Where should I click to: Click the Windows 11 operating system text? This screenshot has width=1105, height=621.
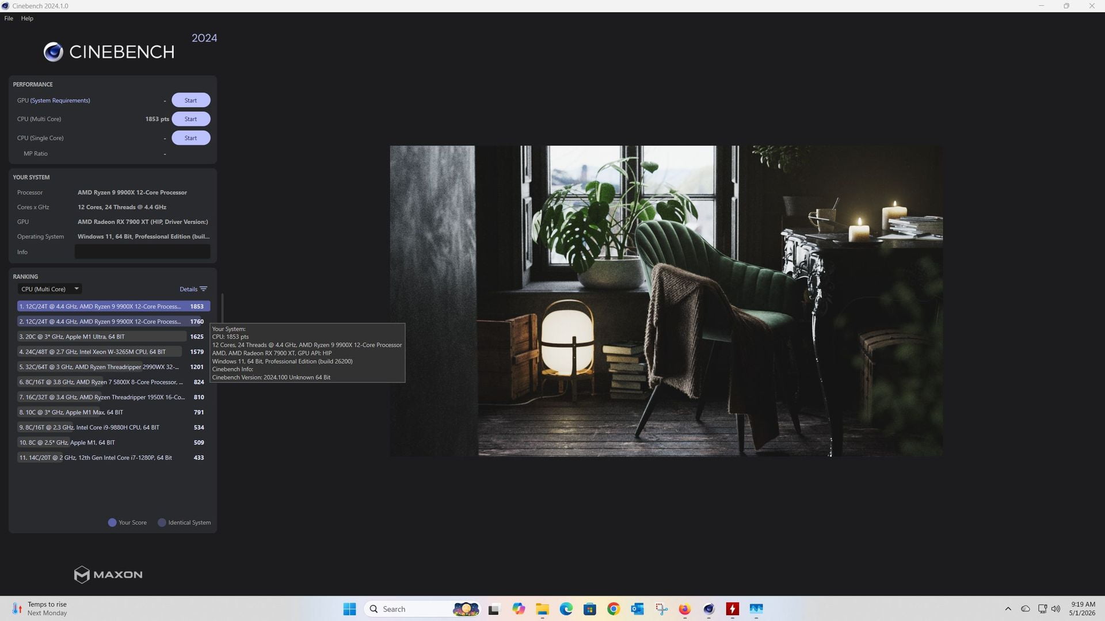point(143,237)
